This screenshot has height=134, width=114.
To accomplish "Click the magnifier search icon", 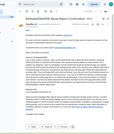I will 20,4.
